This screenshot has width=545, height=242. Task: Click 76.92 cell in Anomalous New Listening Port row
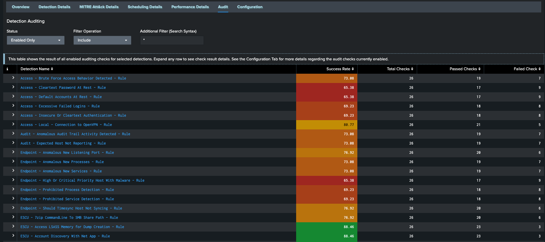coord(327,153)
